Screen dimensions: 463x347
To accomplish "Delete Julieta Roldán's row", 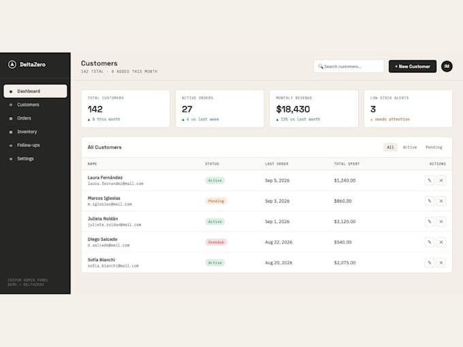I will [x=441, y=222].
